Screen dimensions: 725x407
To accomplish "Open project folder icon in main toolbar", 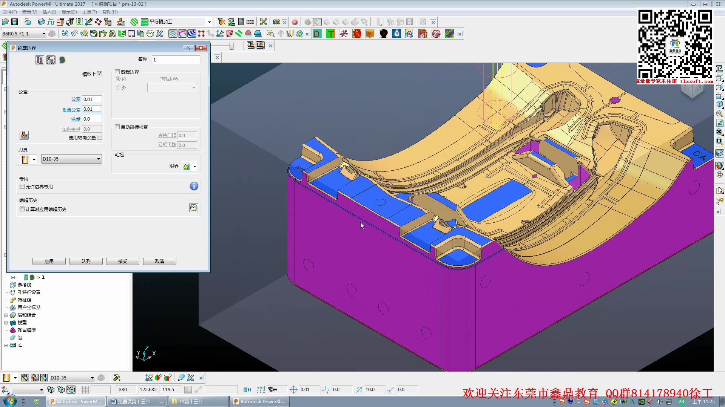I will click(x=5, y=22).
